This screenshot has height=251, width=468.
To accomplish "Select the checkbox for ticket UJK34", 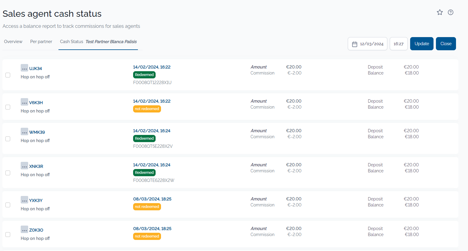I will 7,75.
